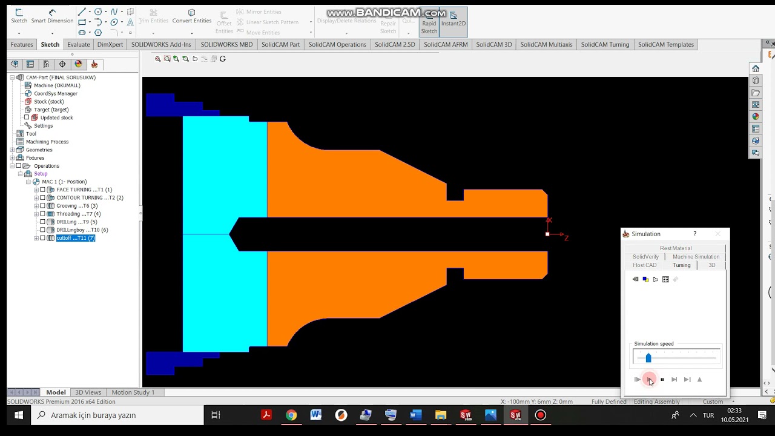Open the PropertyManager tab
The image size is (775, 436).
[x=30, y=64]
